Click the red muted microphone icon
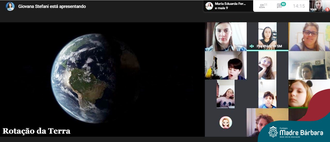This screenshot has height=142, width=330. pos(327,9)
